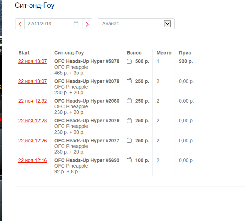Open the 22 ноя 12:26 start link
The width and height of the screenshot is (246, 221).
32,141
